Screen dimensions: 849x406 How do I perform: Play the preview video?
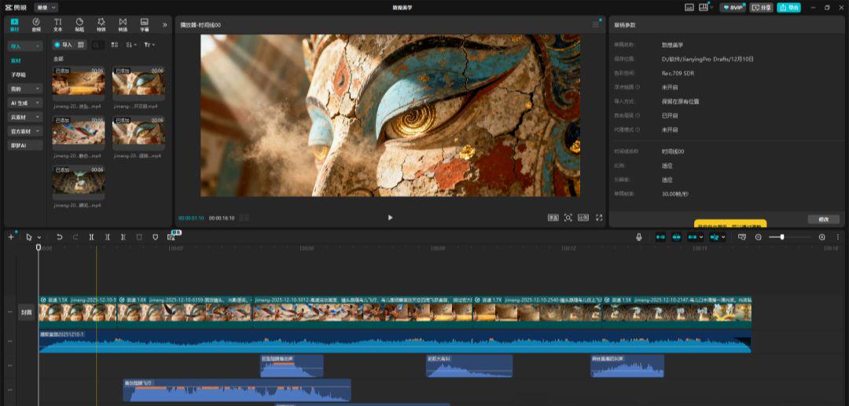coord(390,218)
